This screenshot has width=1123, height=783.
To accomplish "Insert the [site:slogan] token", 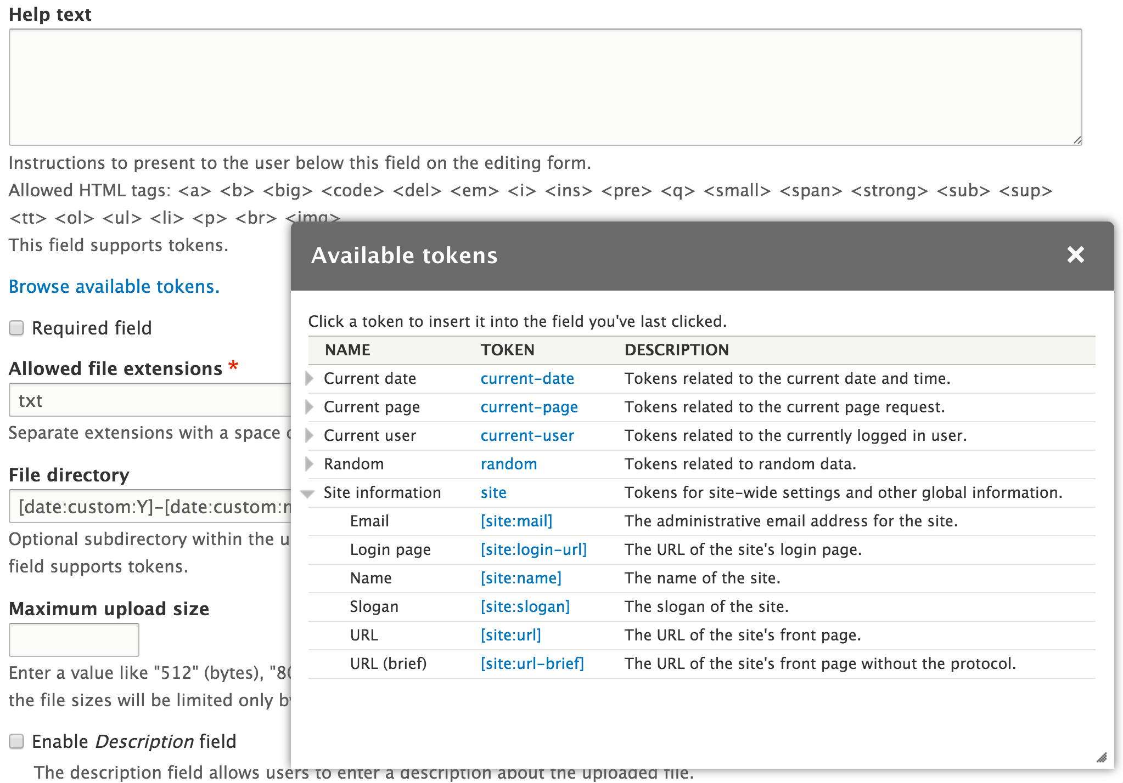I will [524, 606].
